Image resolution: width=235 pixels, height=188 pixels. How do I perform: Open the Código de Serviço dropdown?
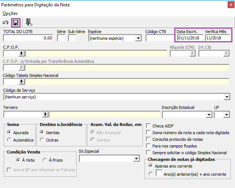[226, 97]
